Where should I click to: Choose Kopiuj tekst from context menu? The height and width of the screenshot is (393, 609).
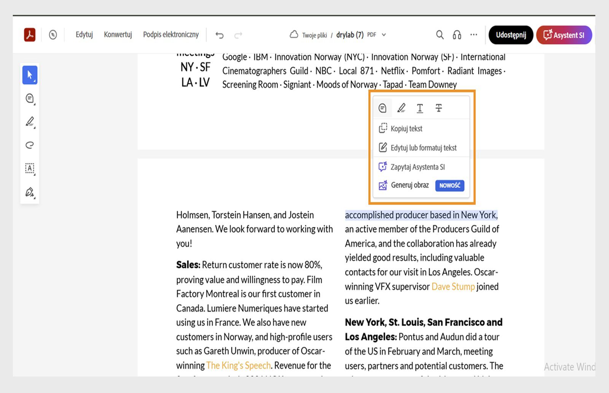406,129
